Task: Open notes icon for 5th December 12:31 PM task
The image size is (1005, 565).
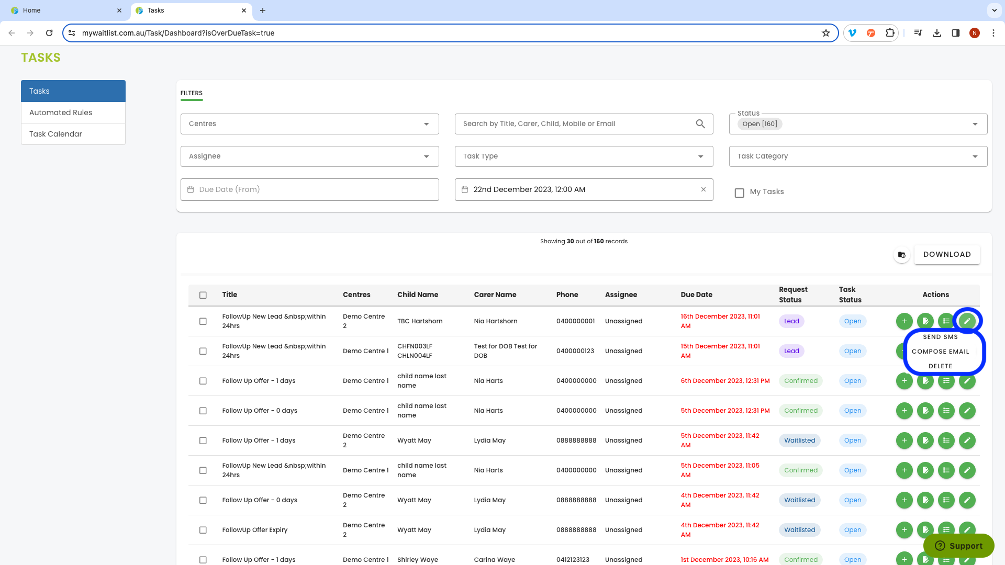Action: coord(925,411)
